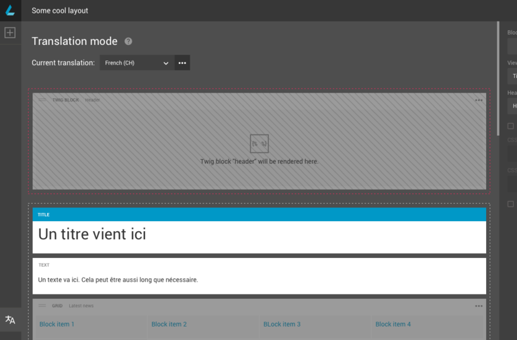Click the Twig block placeholder icon

pyautogui.click(x=259, y=143)
